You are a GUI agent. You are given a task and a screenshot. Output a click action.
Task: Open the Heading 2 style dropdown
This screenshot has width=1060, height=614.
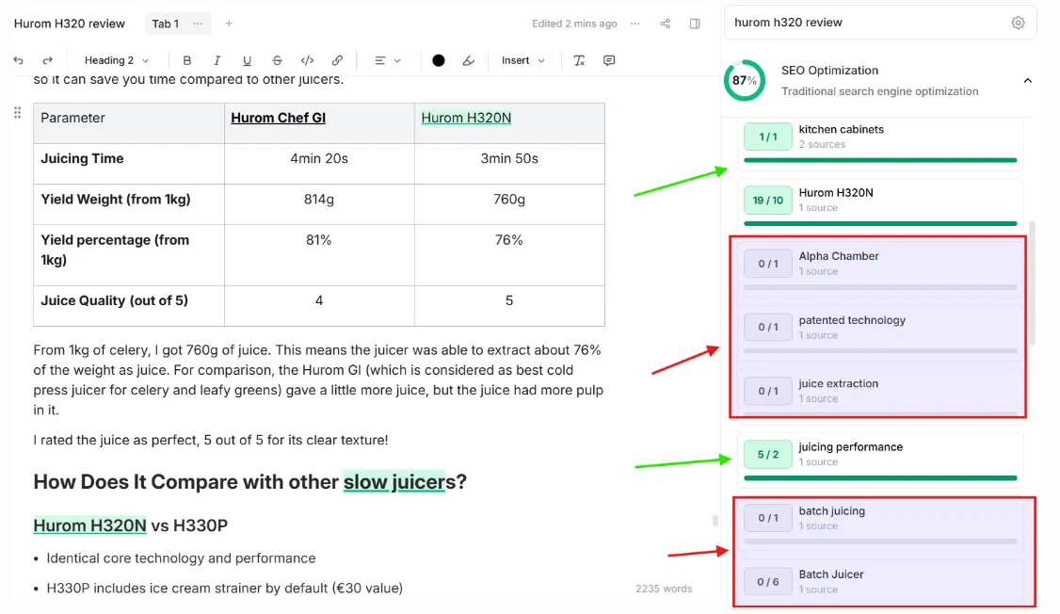point(117,61)
